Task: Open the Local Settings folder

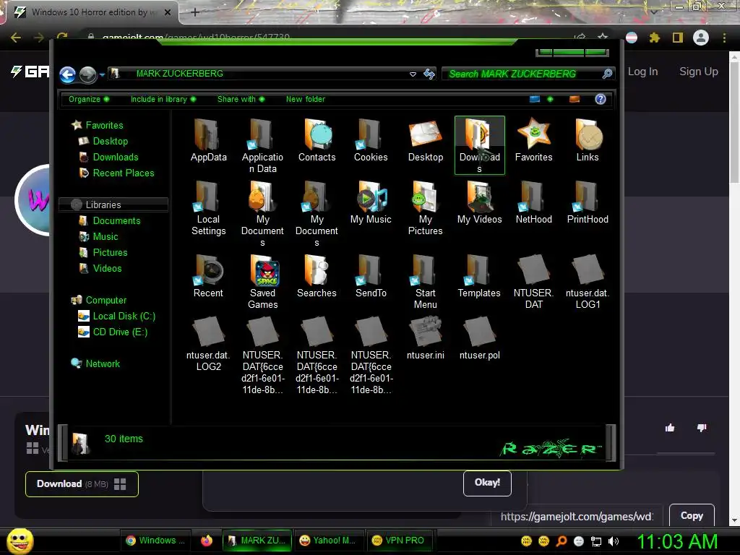Action: click(208, 208)
